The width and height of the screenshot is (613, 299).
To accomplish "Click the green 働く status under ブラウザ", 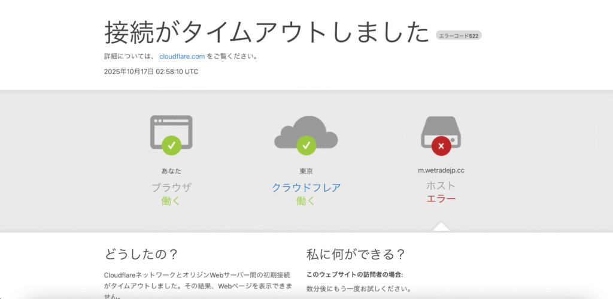I will click(x=171, y=201).
